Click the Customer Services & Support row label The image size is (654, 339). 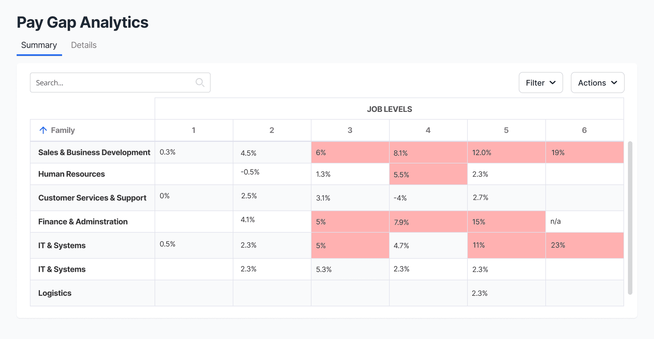[x=92, y=198]
